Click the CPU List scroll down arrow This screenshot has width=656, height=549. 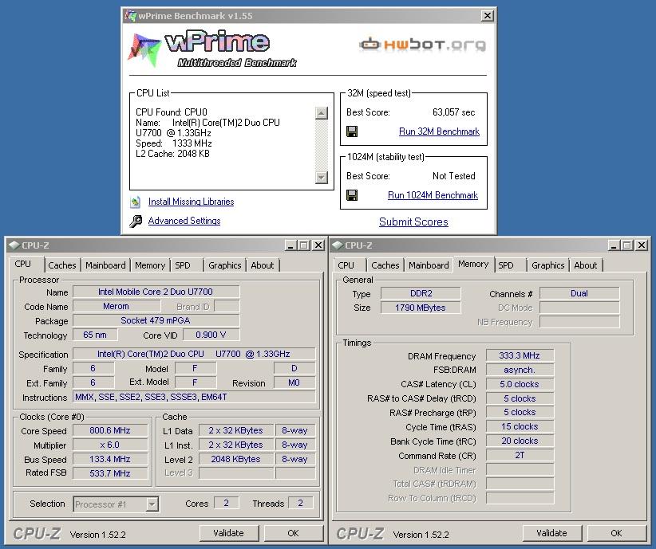[x=322, y=178]
